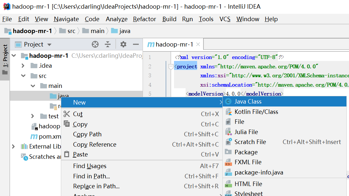Collapse the main folder node
Image resolution: width=349 pixels, height=196 pixels.
click(x=33, y=86)
